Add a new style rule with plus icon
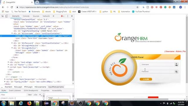Image resolution: width=188 pixels, height=106 pixels. point(40,95)
